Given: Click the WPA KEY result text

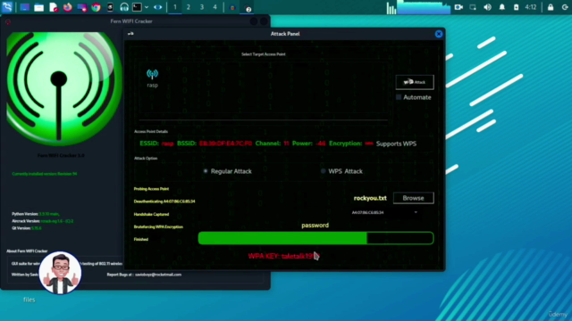Looking at the screenshot, I should (283, 256).
